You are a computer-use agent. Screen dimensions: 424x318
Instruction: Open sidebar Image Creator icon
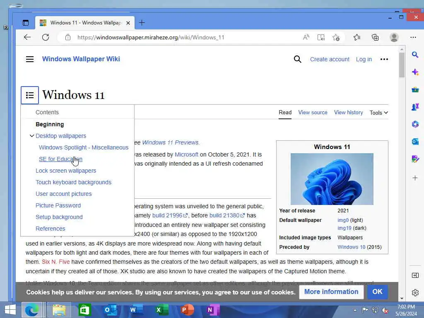(x=415, y=159)
